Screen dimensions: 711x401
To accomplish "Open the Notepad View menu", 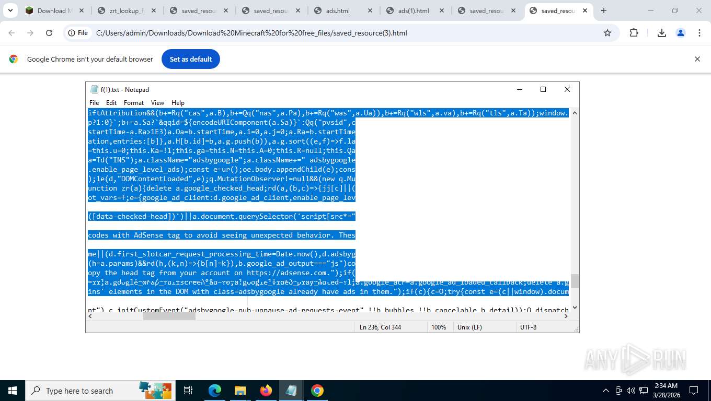I will click(157, 103).
